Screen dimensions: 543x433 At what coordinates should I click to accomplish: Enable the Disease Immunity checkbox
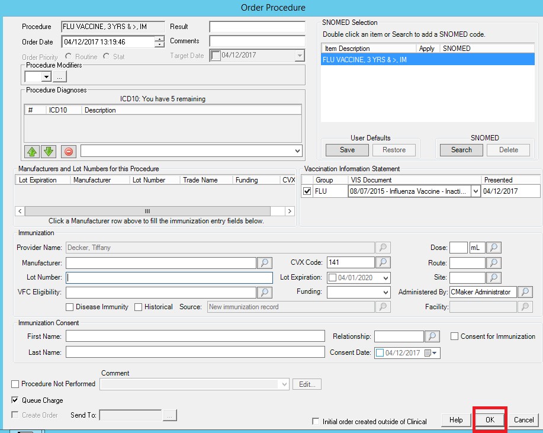click(x=70, y=307)
